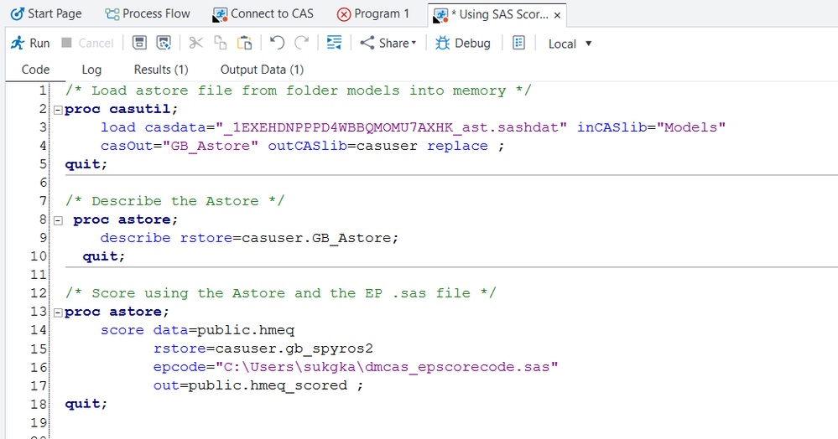Click the Save As icon

(x=164, y=43)
